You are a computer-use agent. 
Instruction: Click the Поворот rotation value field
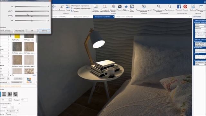[24, 100]
